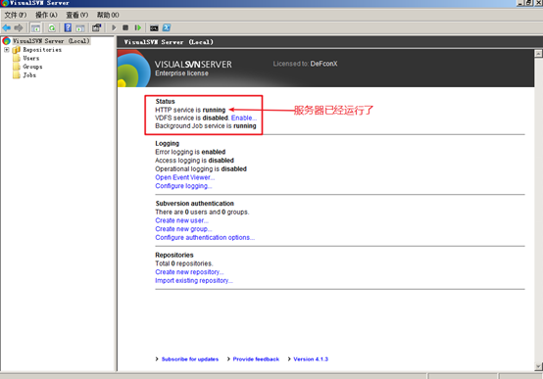
Task: Click the VisualSVN logo icon in the tree root
Action: 6,41
